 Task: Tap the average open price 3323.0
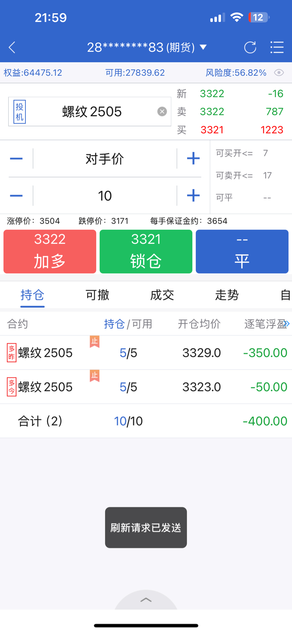202,387
